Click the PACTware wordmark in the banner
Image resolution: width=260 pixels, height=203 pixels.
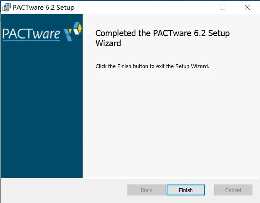[x=32, y=33]
